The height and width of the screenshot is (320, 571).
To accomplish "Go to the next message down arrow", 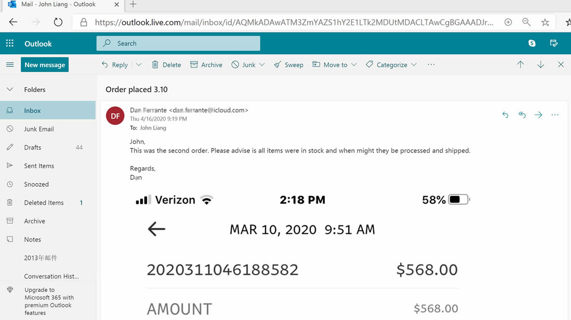I will (540, 65).
